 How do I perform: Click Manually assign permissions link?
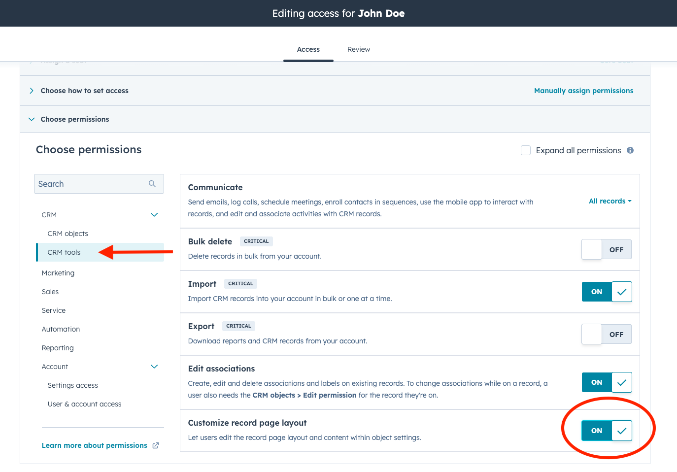583,91
